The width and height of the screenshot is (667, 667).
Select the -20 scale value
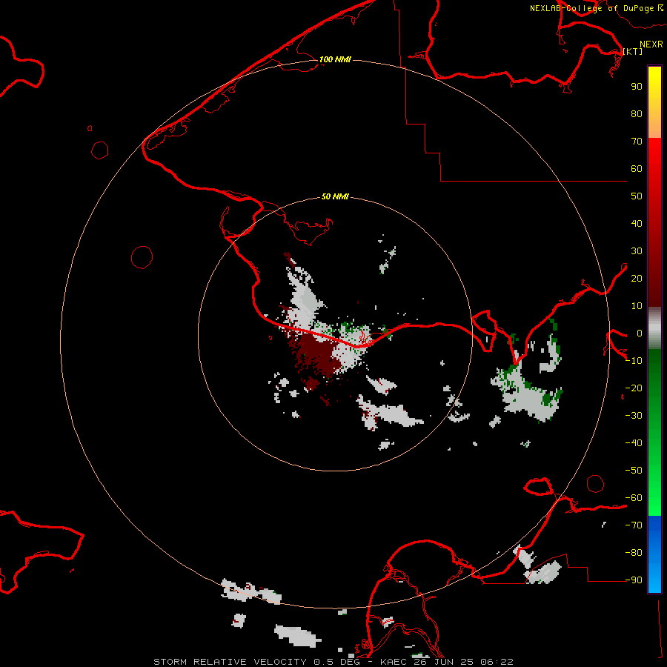pos(634,388)
